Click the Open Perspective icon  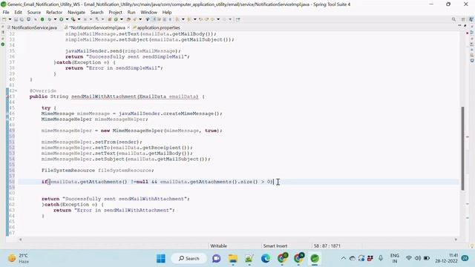pos(463,19)
